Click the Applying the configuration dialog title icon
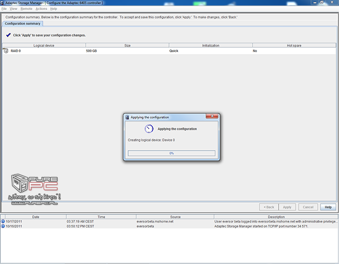 (127, 117)
